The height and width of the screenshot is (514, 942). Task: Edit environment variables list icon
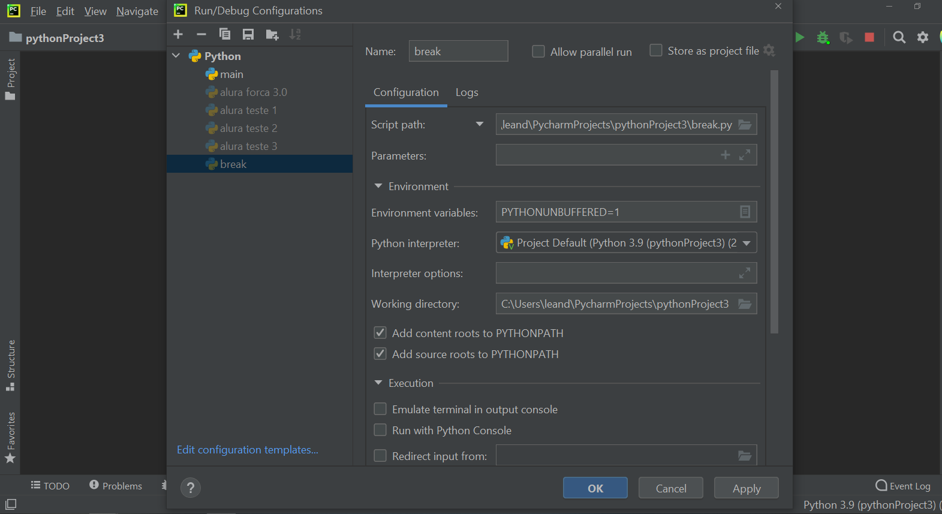point(745,212)
